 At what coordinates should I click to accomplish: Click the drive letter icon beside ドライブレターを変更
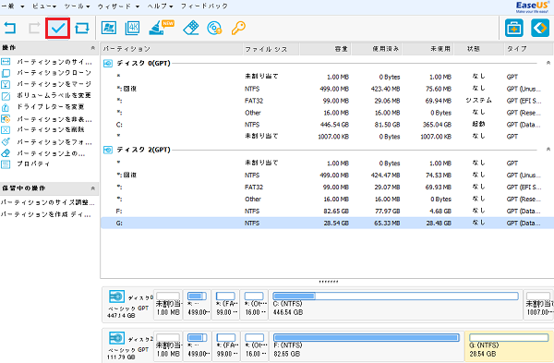(6, 107)
